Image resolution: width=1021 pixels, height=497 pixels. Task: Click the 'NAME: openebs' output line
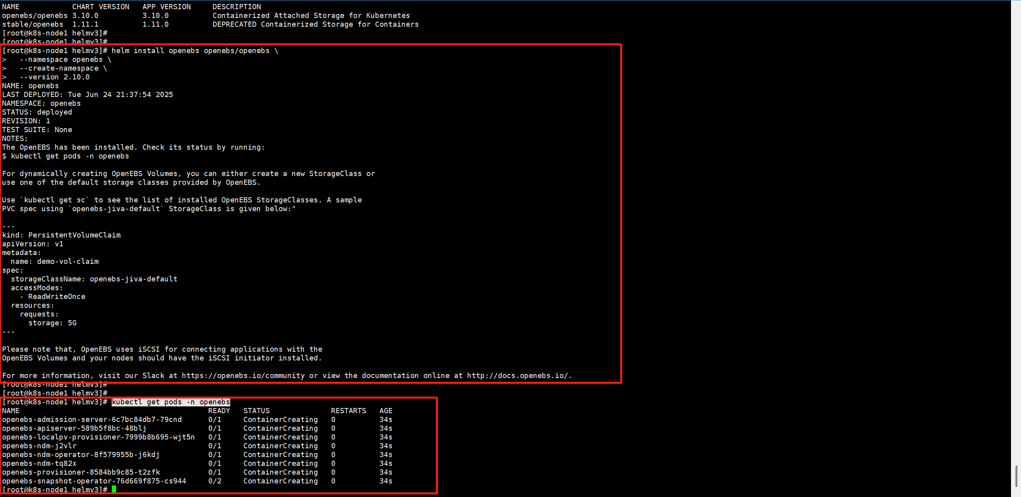pyautogui.click(x=30, y=86)
